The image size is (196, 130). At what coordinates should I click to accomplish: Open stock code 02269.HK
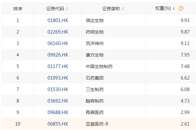[x=58, y=32]
